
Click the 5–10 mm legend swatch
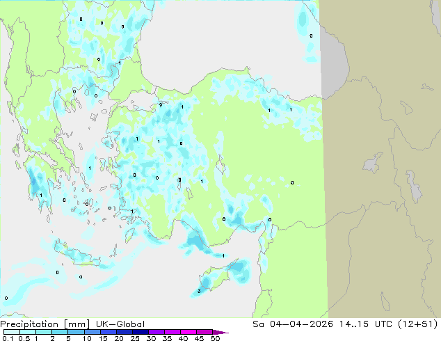tap(76, 332)
